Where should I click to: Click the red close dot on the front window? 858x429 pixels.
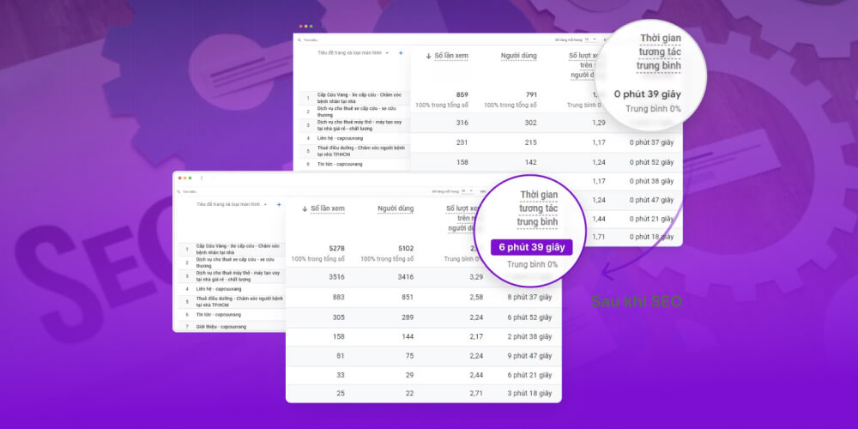(x=180, y=178)
